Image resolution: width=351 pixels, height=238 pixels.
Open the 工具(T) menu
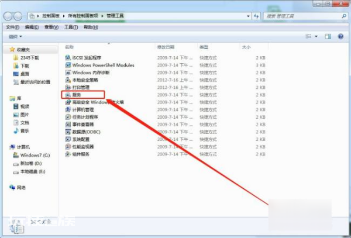click(71, 27)
